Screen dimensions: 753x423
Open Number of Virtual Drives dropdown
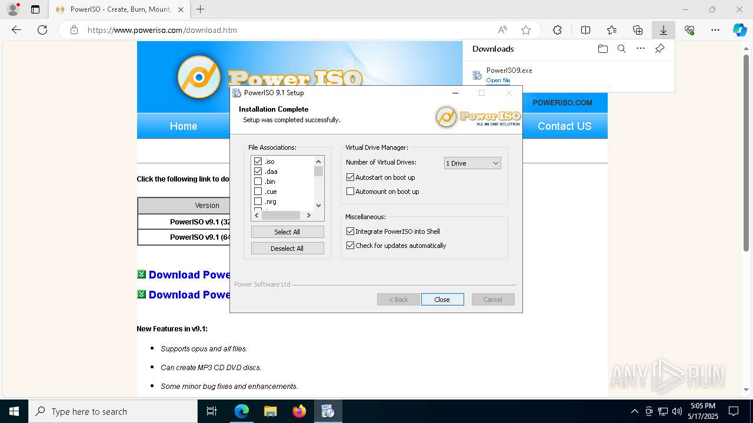click(x=472, y=163)
